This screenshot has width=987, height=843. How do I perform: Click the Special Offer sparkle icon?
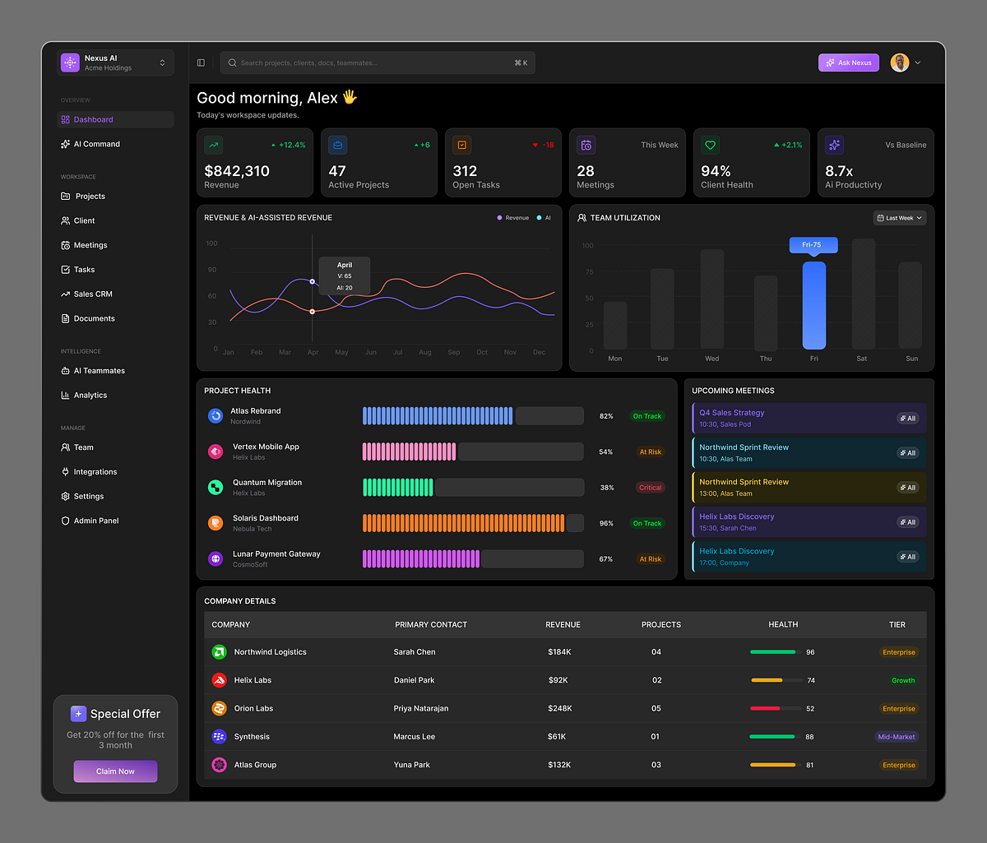point(78,714)
